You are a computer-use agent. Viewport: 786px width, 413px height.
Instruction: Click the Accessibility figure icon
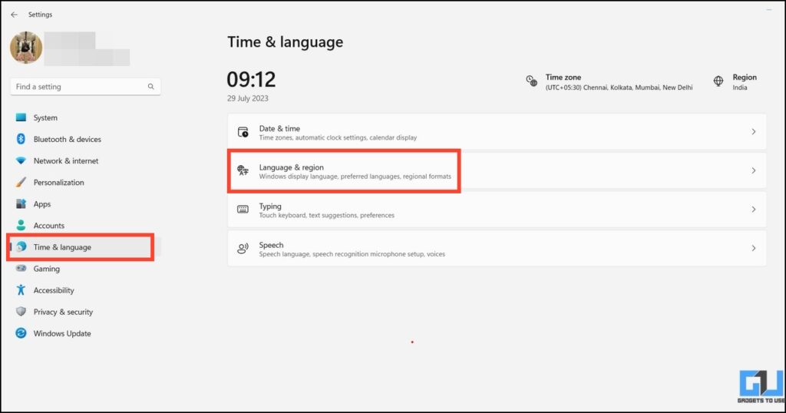point(21,289)
